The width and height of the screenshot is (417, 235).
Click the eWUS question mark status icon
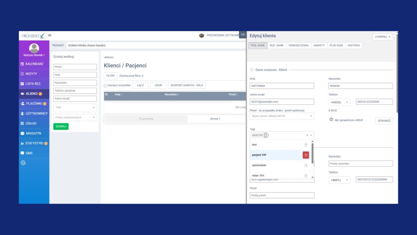(x=331, y=120)
